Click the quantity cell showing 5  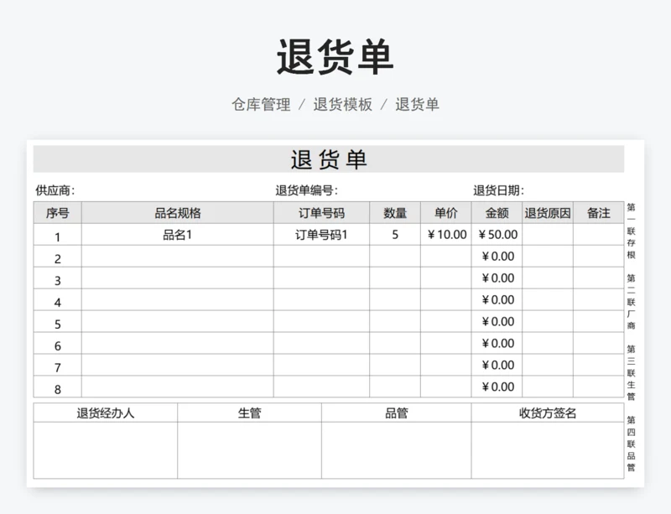(395, 235)
